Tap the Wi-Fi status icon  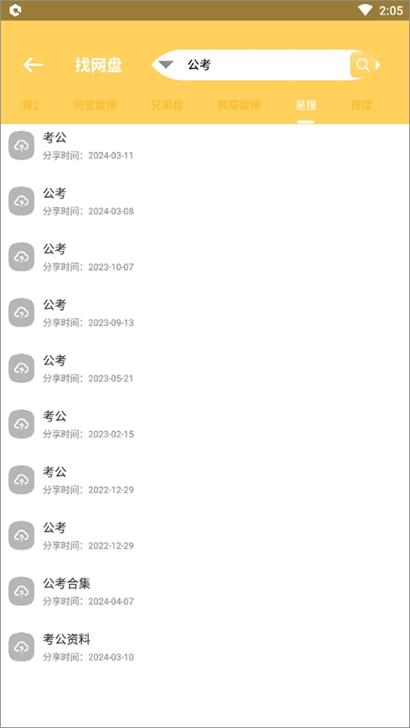[366, 10]
